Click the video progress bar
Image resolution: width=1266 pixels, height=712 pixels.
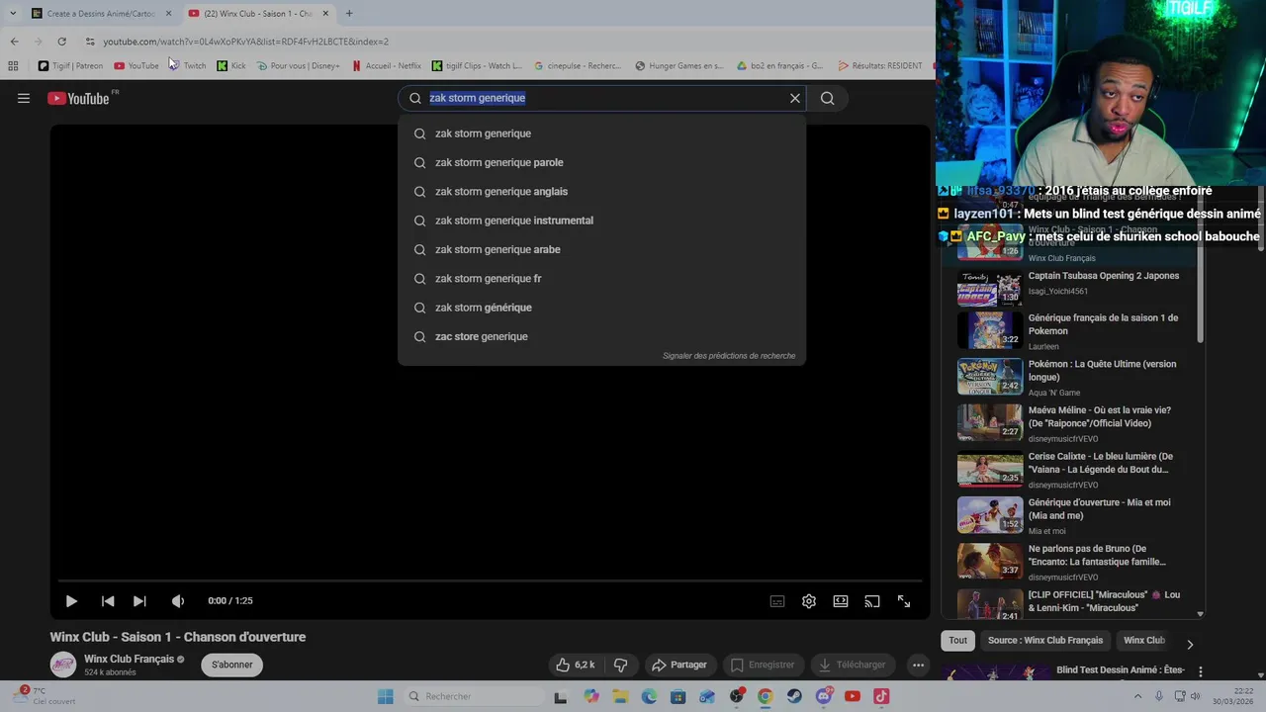tap(490, 580)
